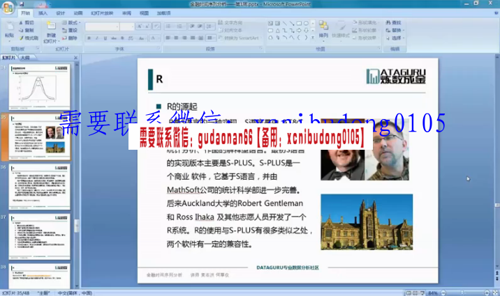500x296 pixels.
Task: Click Convert to SmartArt button
Action: point(239,38)
